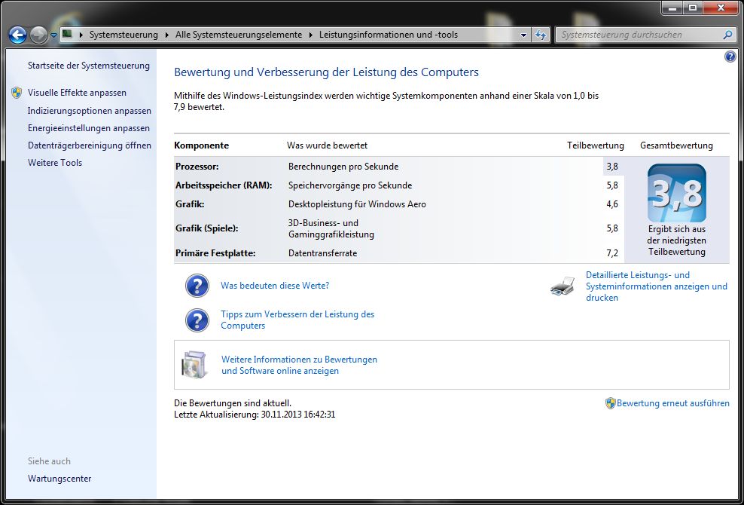744x505 pixels.
Task: Select the Prozessor: row label
Action: (197, 167)
